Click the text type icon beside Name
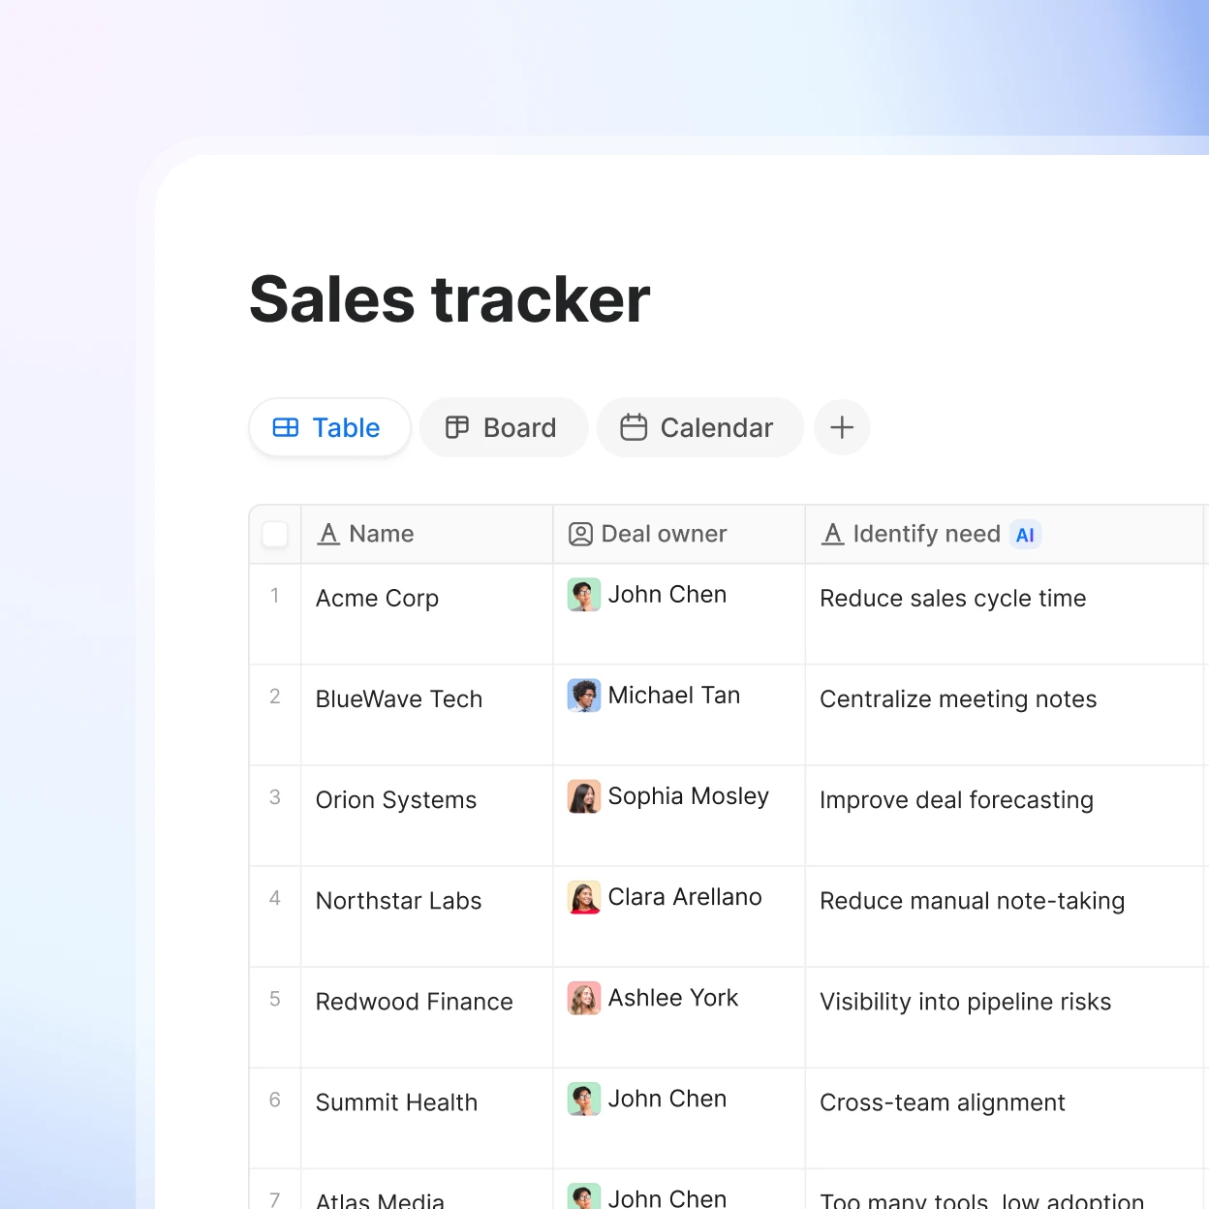This screenshot has width=1209, height=1209. pos(329,534)
